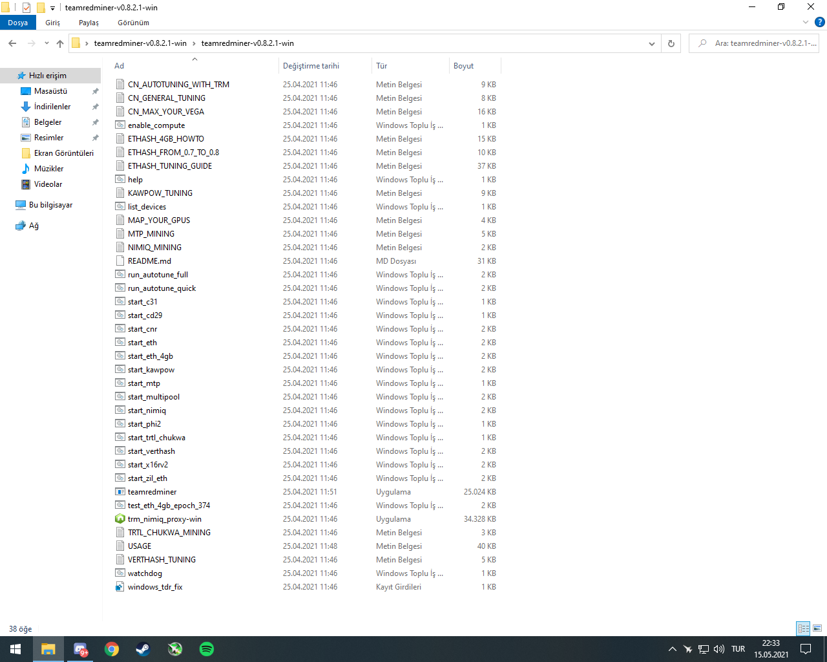Click the watchdog batch file icon

coord(120,573)
